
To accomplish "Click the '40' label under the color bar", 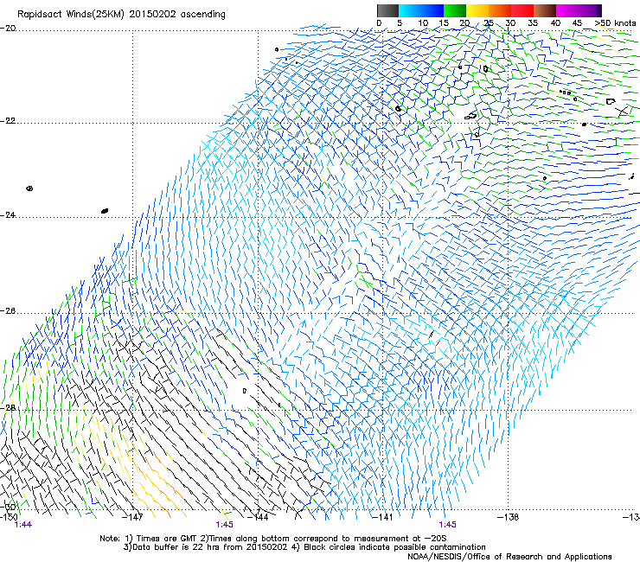I will click(x=555, y=23).
